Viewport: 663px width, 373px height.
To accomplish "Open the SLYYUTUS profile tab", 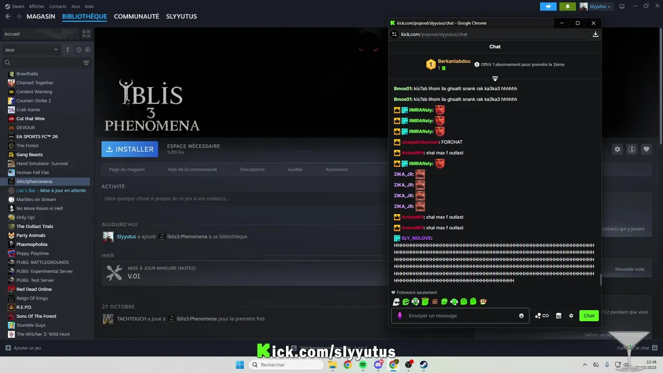I will click(181, 17).
